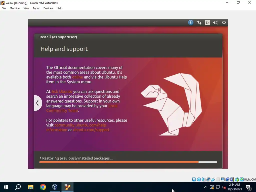Visit community.ubuntu.com/help-information link
This screenshot has height=192, width=256.
[76, 127]
